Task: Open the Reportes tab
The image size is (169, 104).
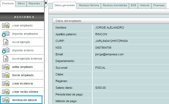Action: click(34, 3)
